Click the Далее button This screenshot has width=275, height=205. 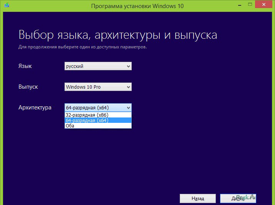tap(238, 198)
